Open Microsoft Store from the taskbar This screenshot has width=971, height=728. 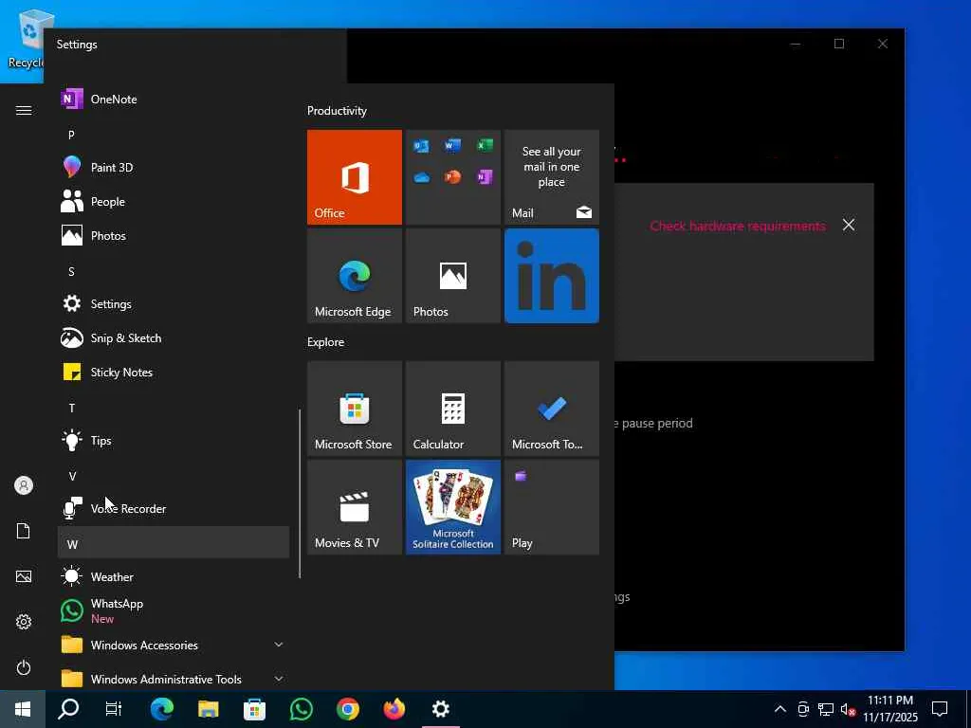(x=254, y=709)
